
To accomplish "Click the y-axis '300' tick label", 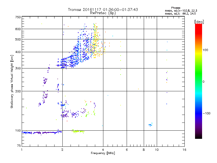I will (18, 68).
